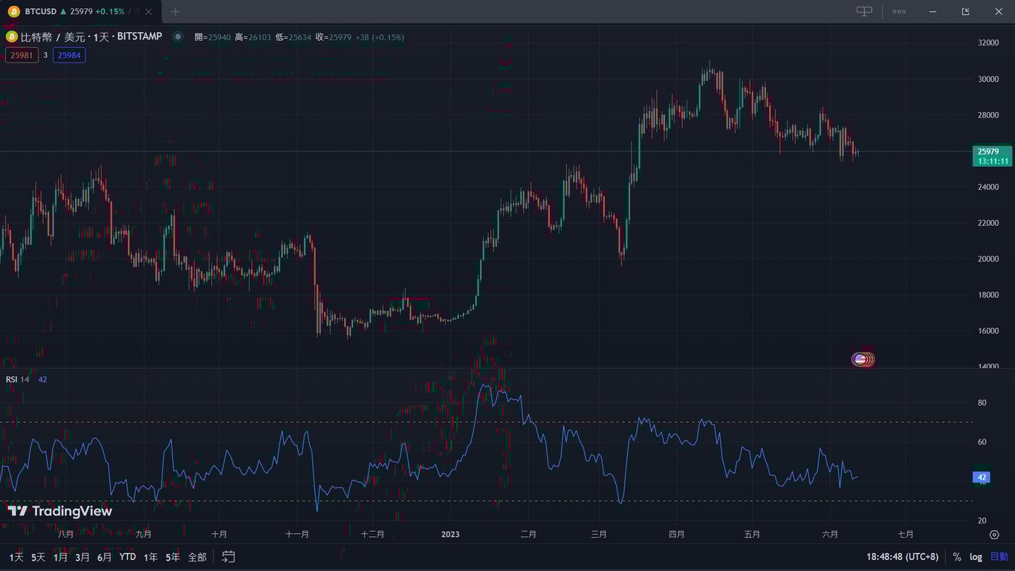
Task: Toggle the log scale button
Action: (976, 557)
